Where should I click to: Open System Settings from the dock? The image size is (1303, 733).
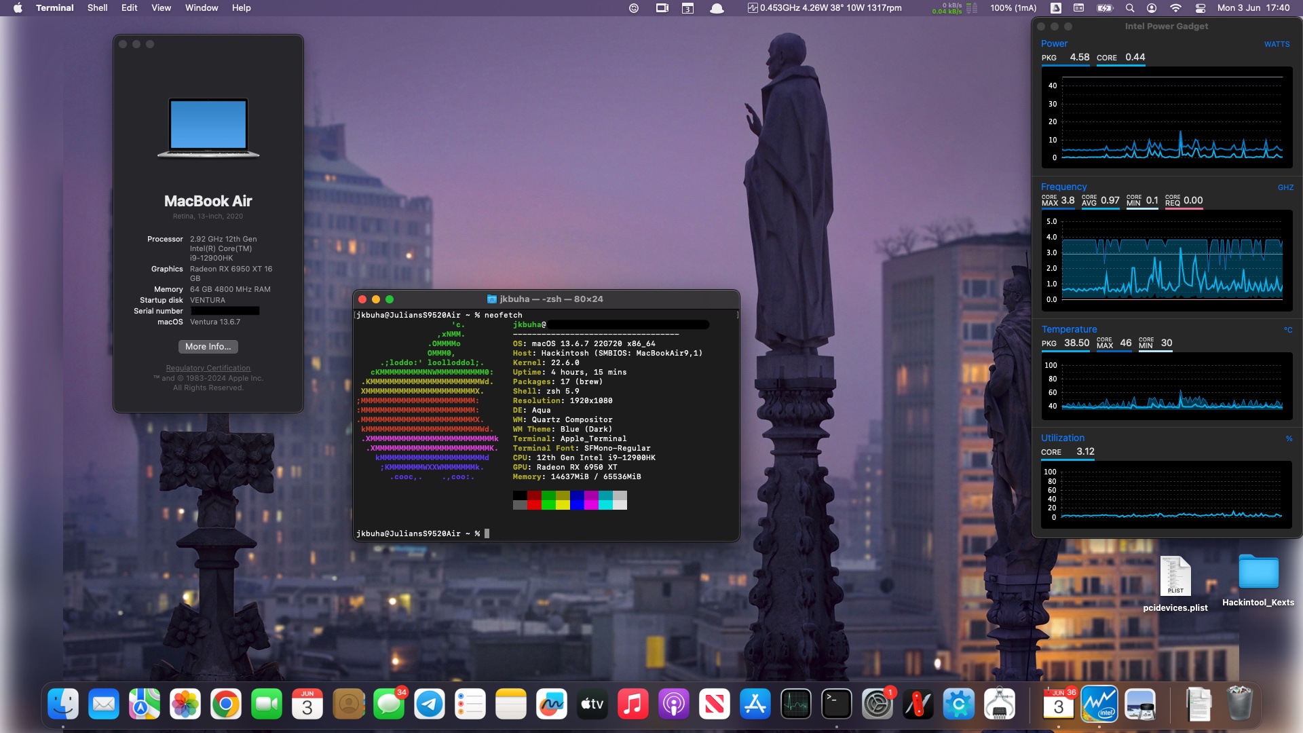tap(877, 704)
